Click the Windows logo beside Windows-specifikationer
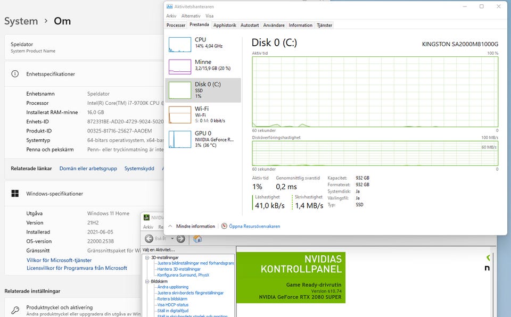Viewport: 511px width, 317px height. [x=15, y=194]
